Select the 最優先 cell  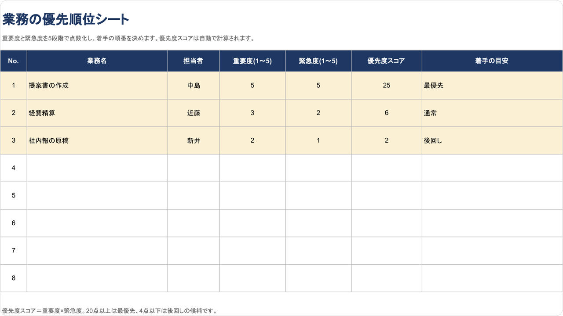(492, 86)
